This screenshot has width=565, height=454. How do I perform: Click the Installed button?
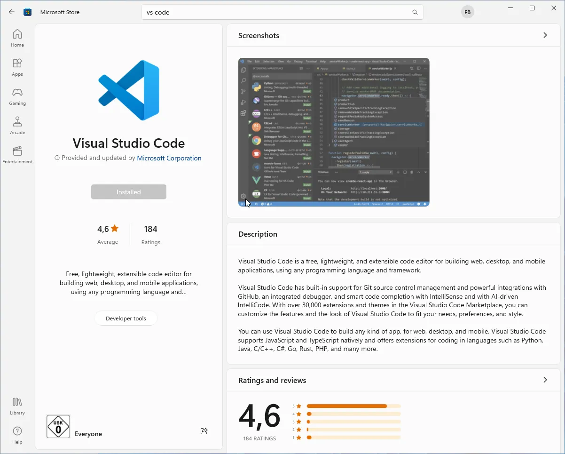pyautogui.click(x=128, y=191)
